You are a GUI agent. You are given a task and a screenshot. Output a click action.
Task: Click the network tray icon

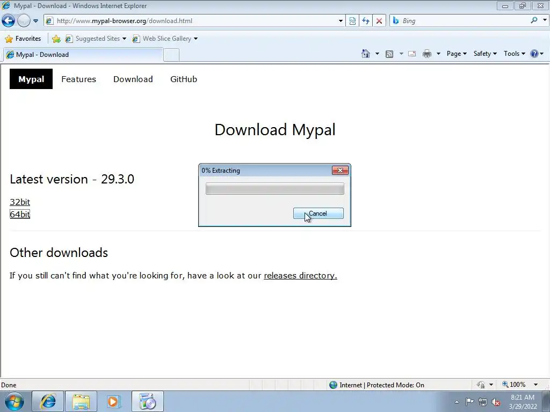tap(483, 402)
